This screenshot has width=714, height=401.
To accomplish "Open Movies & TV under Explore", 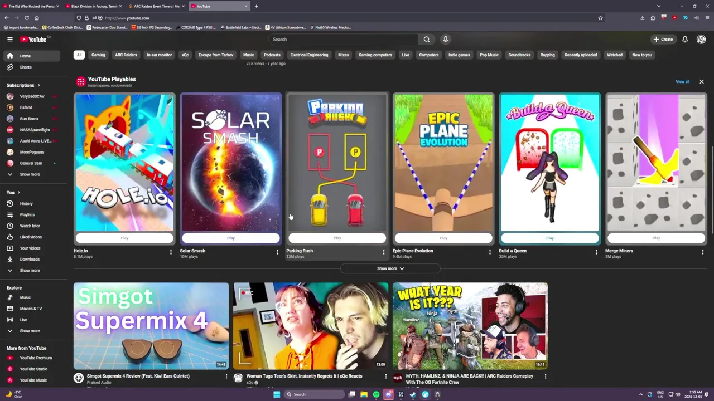I will click(31, 309).
